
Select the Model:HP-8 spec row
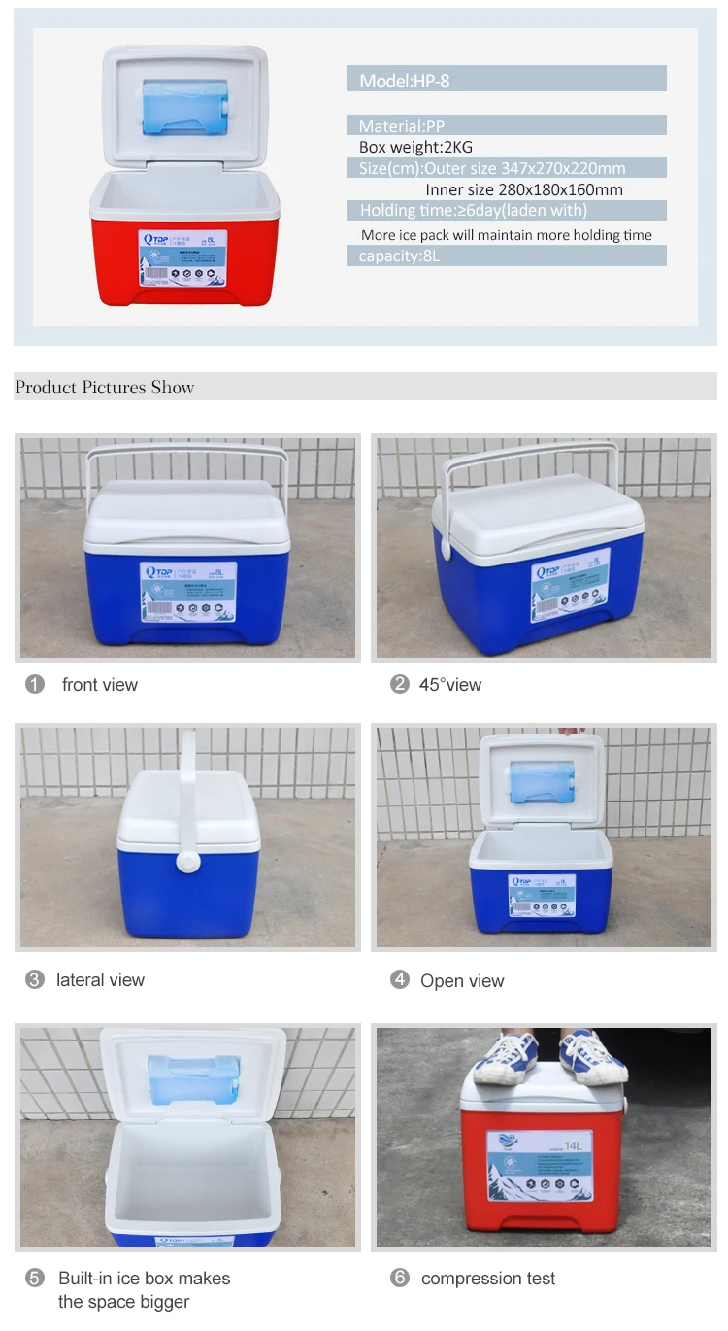[507, 79]
